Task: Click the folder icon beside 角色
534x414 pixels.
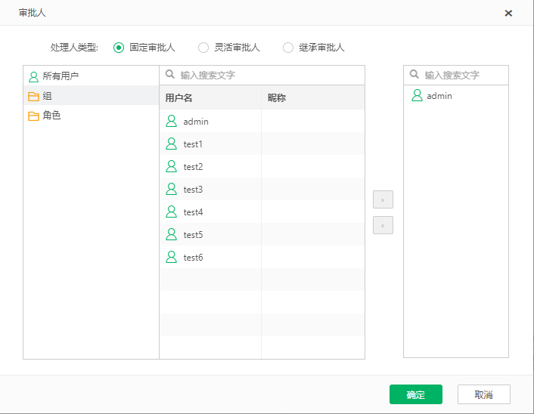Action: pos(33,116)
